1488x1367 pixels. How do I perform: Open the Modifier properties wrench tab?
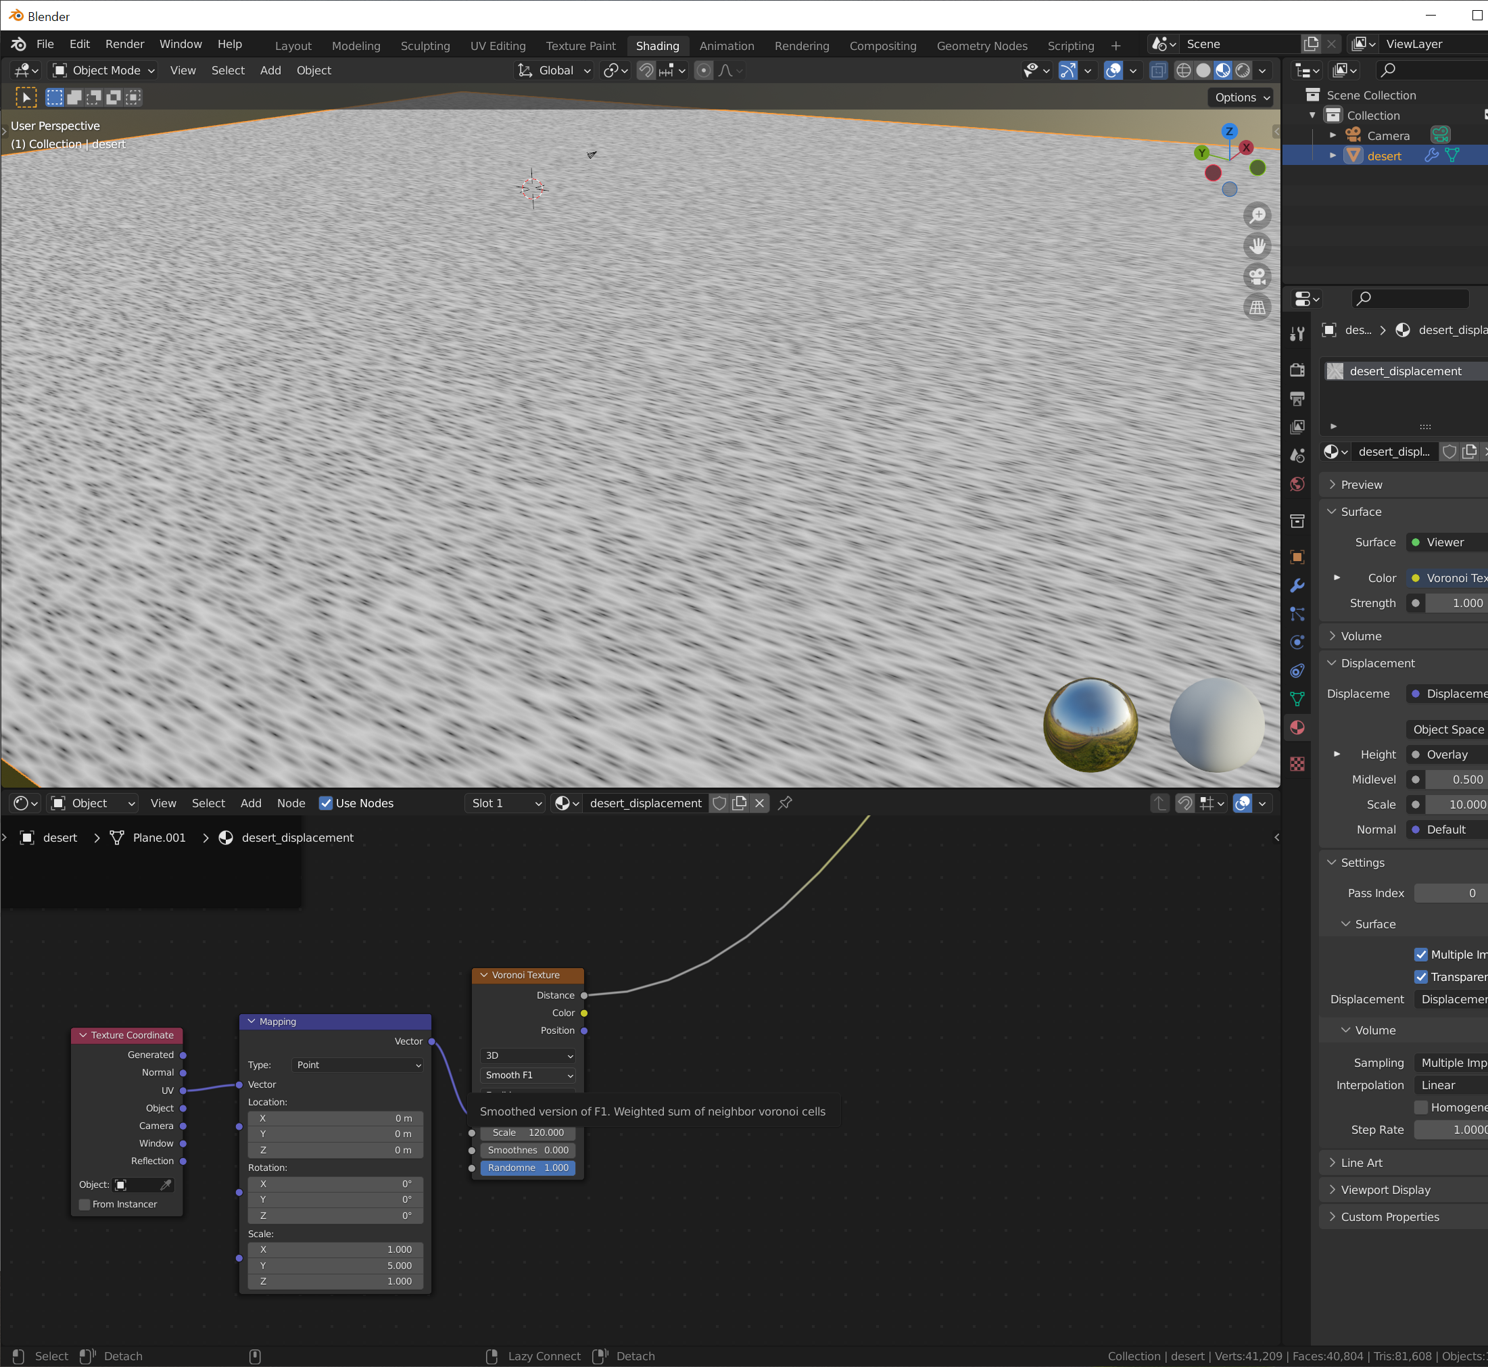pyautogui.click(x=1297, y=586)
